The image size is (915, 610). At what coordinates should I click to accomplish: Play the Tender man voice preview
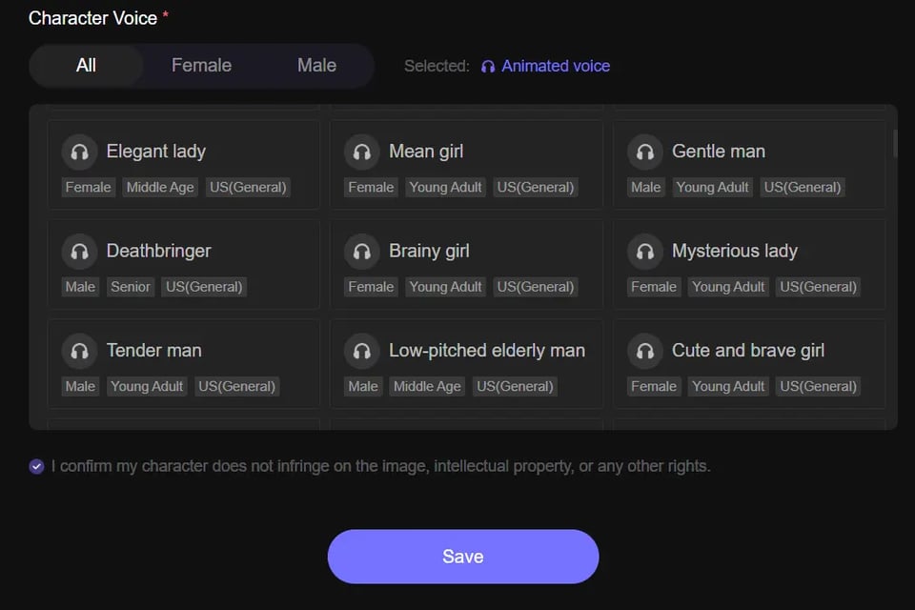[x=80, y=351]
